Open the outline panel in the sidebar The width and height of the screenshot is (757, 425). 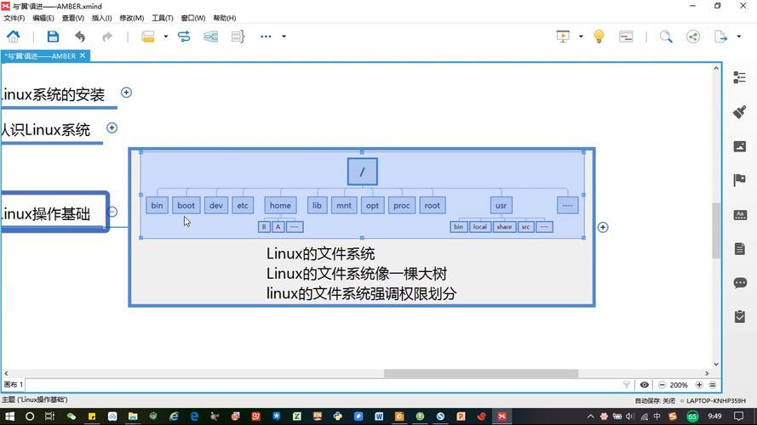tap(740, 77)
